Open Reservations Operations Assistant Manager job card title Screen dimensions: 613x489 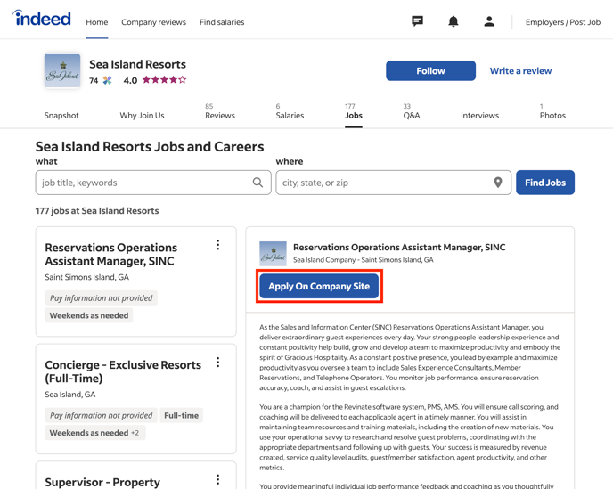pos(111,254)
